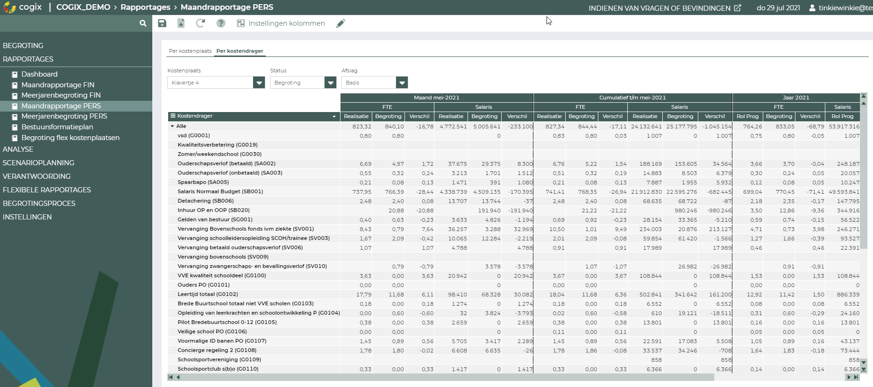Select Maandrapportage PERS in sidebar
This screenshot has width=873, height=387.
pyautogui.click(x=61, y=106)
